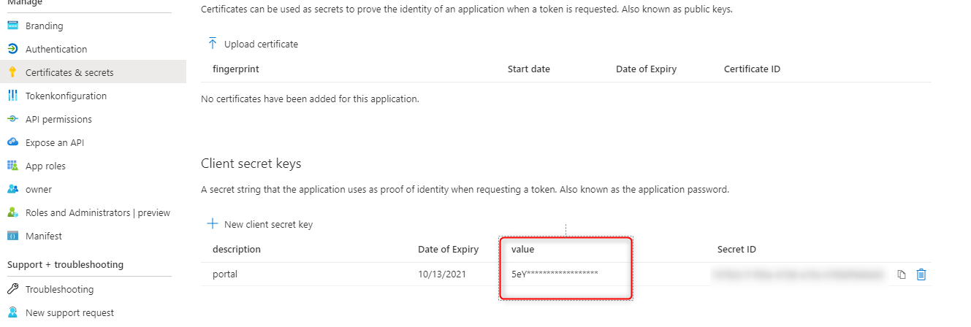This screenshot has height=327, width=971.
Task: Click the fingerprint column header
Action: [236, 69]
